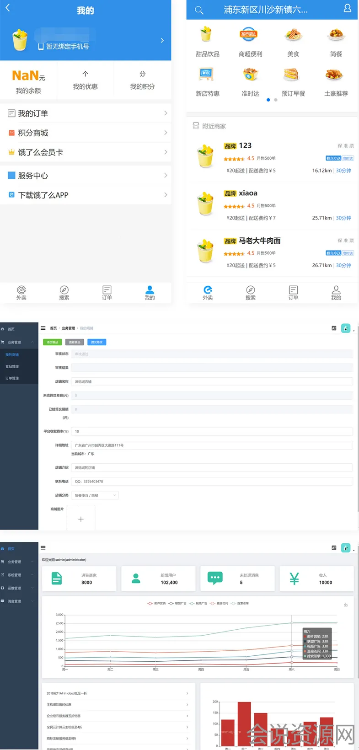Open the 预订早餐 category icon
This screenshot has height=750, width=359.
[x=293, y=75]
